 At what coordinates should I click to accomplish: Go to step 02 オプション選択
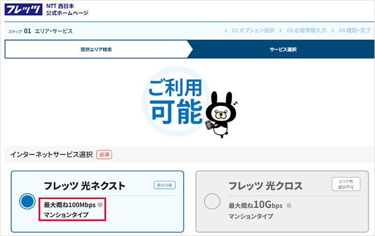(x=253, y=31)
